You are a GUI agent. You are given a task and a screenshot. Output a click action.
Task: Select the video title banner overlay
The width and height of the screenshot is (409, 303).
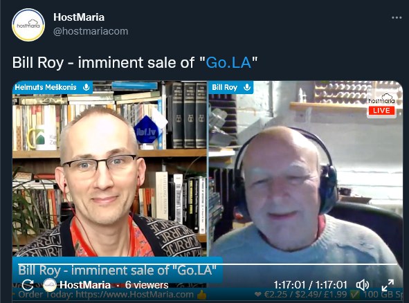118,270
